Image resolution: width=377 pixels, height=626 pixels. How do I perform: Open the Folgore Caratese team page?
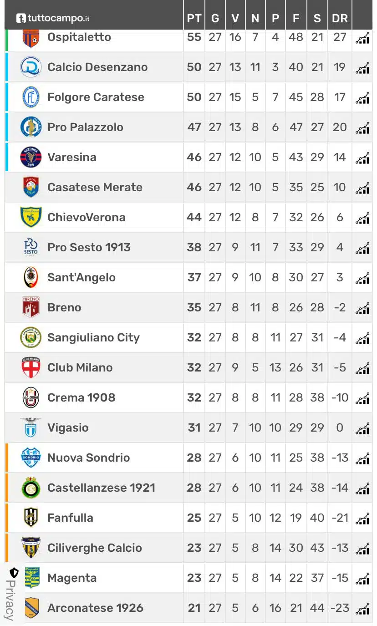tap(96, 97)
